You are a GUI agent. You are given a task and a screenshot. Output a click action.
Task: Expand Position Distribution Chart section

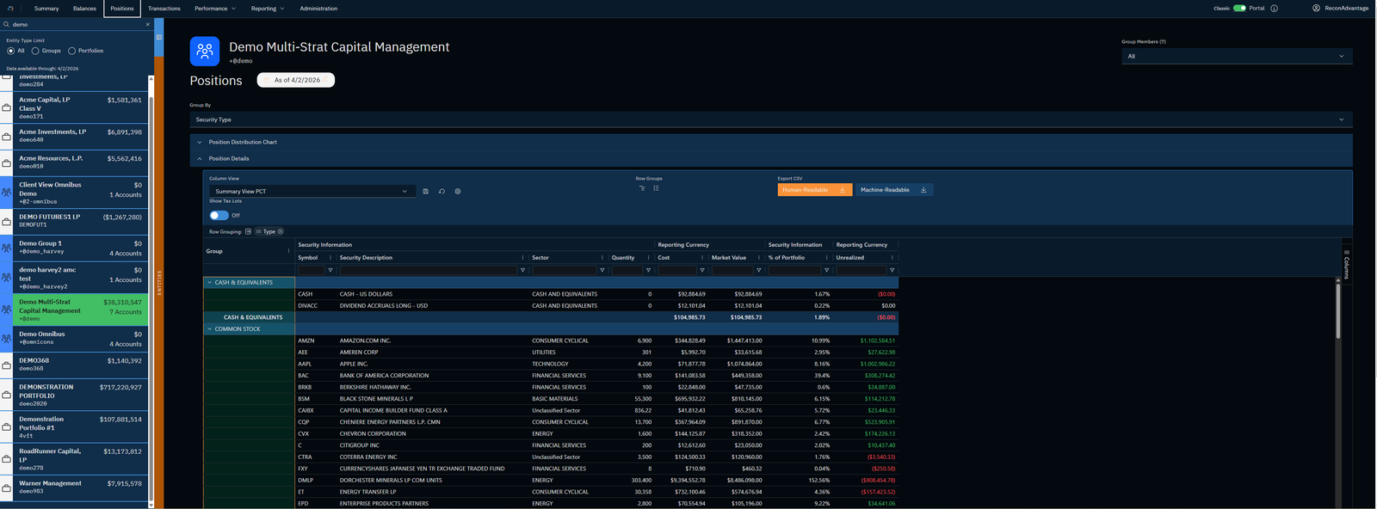tap(771, 142)
